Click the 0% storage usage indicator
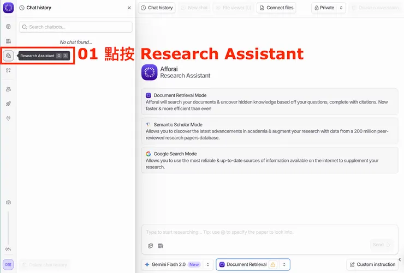Viewport: 404px width, 273px height. pyautogui.click(x=8, y=249)
